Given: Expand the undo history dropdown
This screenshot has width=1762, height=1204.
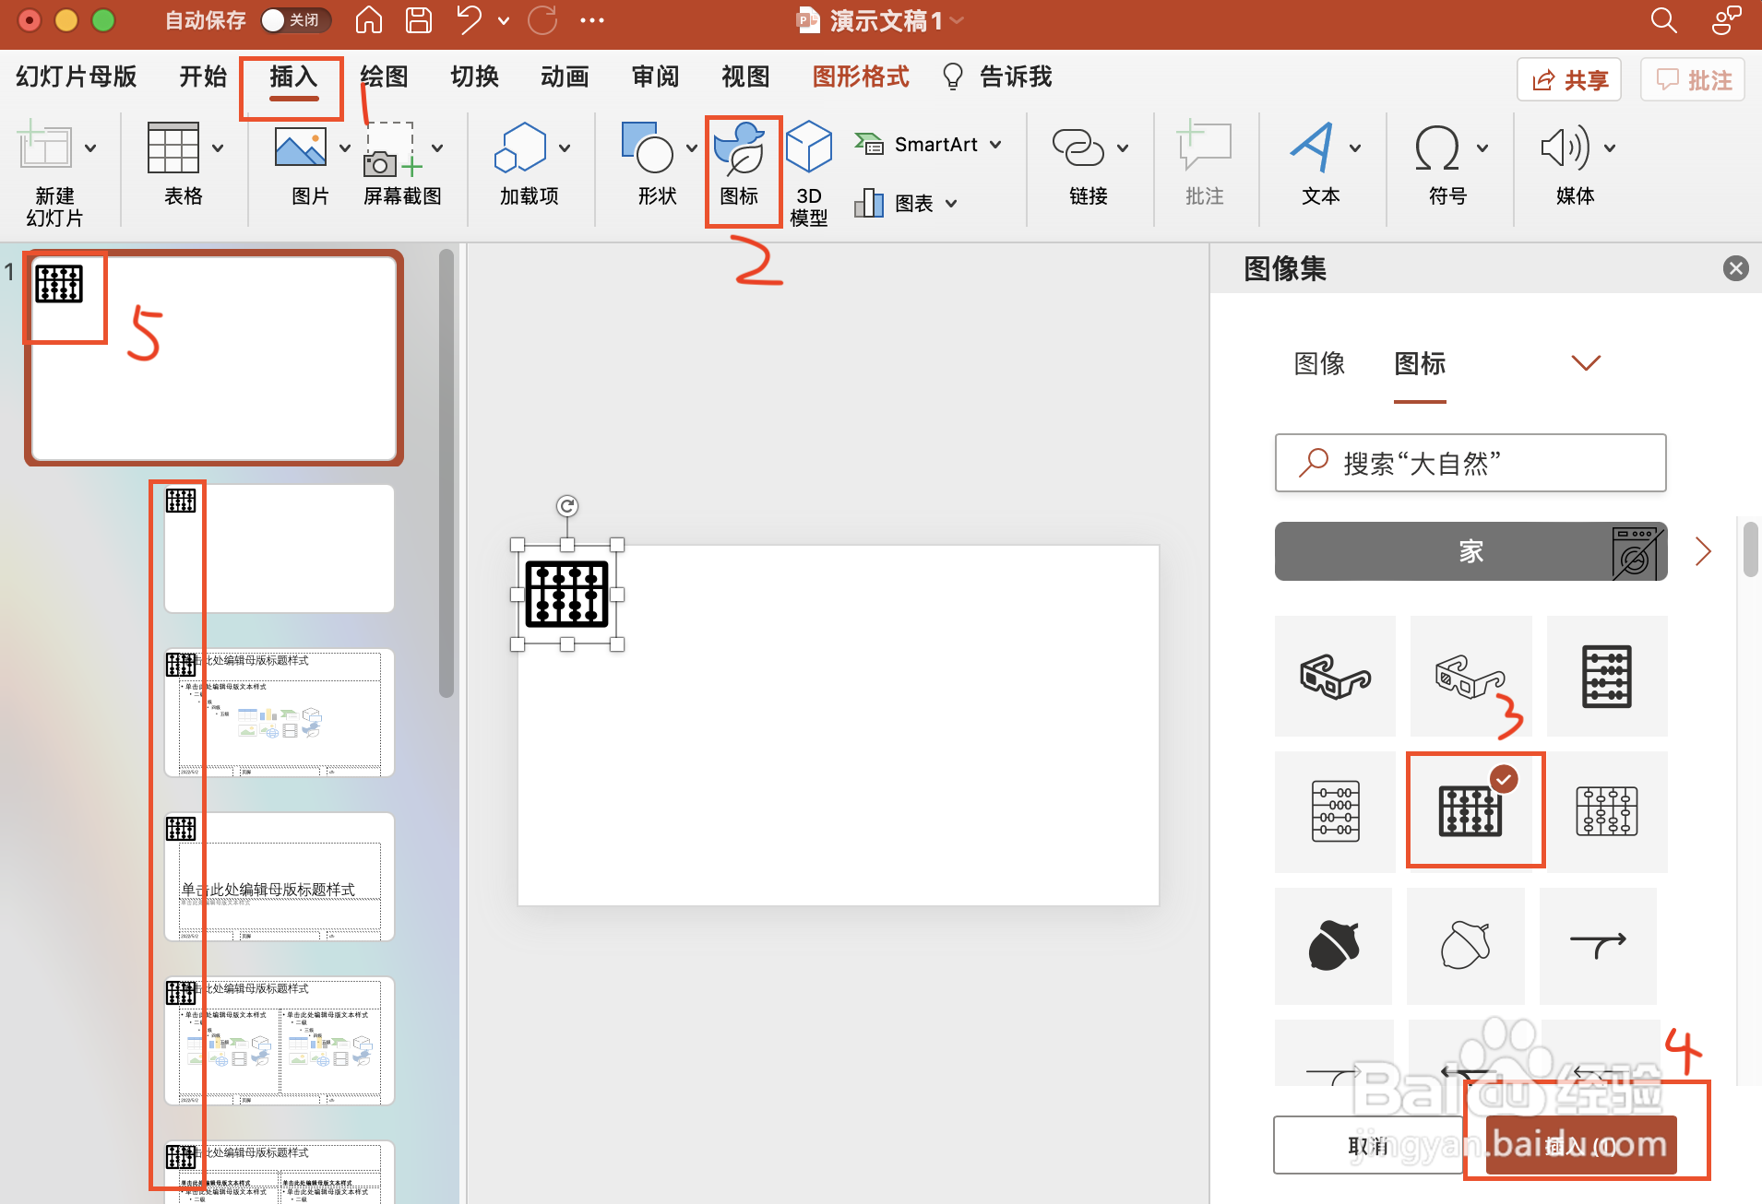Looking at the screenshot, I should (504, 20).
